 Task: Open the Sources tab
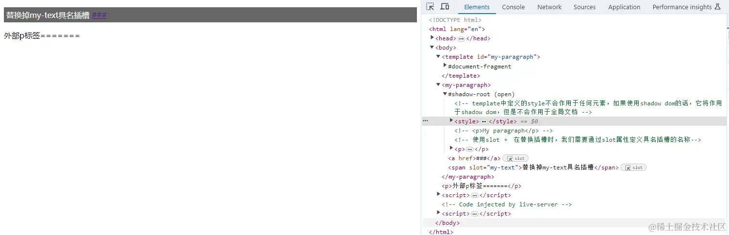[584, 7]
